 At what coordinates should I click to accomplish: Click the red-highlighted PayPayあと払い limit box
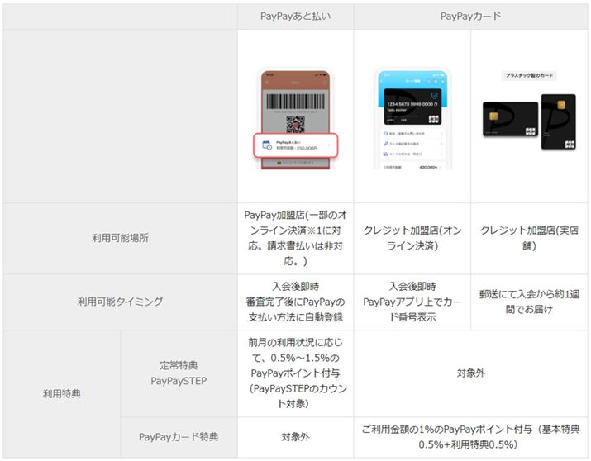point(296,145)
